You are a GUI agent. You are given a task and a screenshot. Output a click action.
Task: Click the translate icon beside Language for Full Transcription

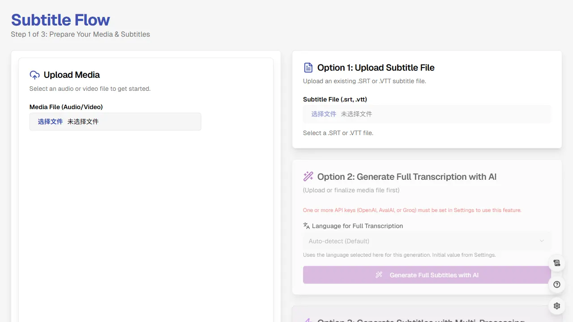coord(307,226)
